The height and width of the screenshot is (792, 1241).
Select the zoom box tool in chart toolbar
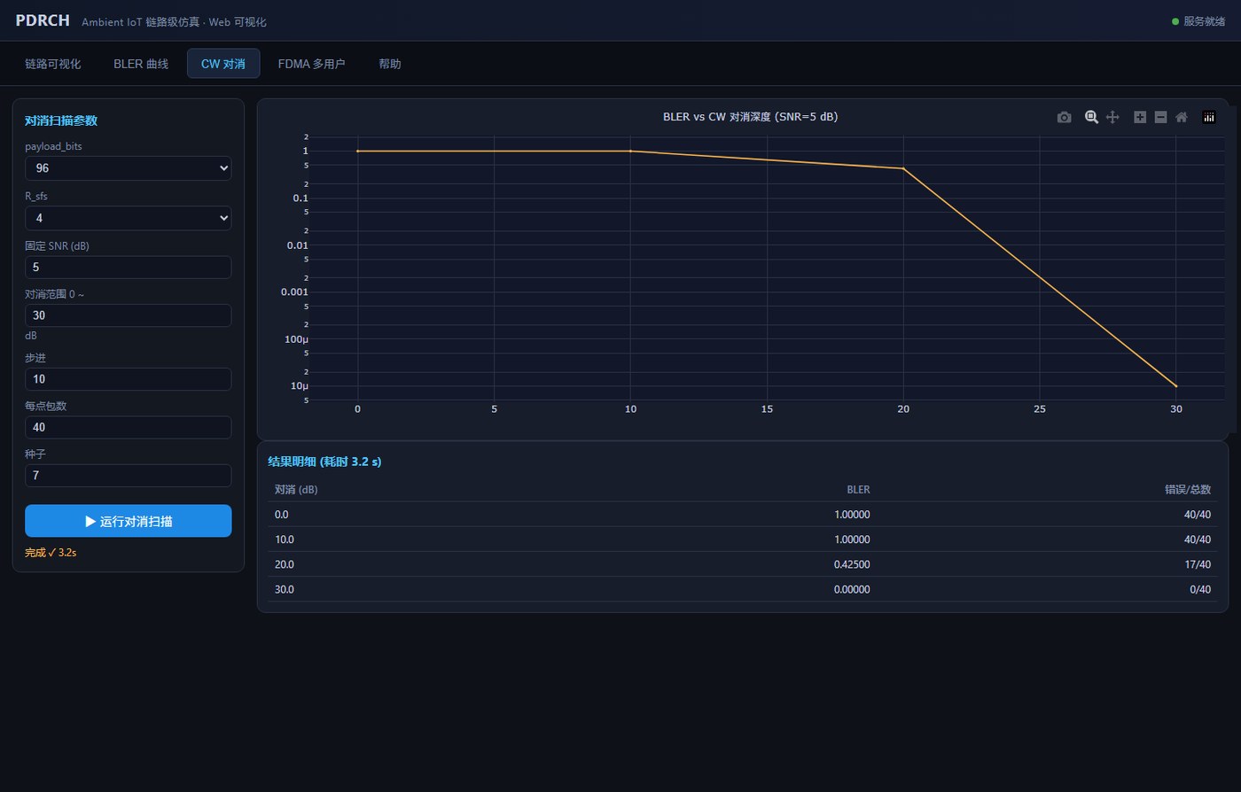coord(1092,117)
